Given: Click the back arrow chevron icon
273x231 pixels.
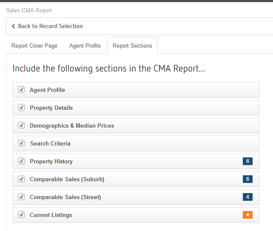Looking at the screenshot, I should tap(13, 26).
